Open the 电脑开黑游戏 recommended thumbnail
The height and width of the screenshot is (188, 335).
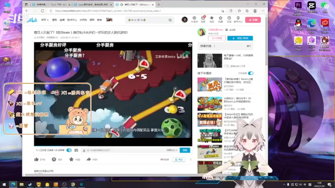click(210, 104)
